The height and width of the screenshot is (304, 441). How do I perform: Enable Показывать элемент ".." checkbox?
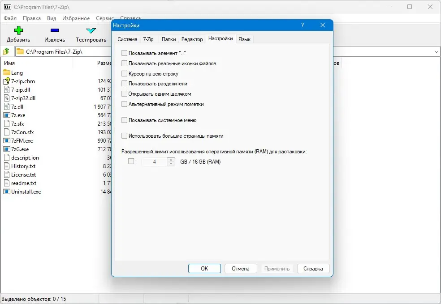(x=124, y=53)
